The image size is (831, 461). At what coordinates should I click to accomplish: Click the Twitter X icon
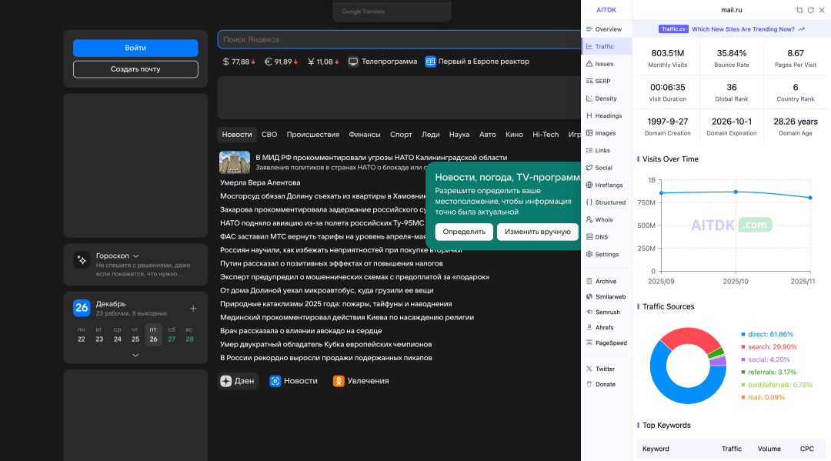click(589, 369)
